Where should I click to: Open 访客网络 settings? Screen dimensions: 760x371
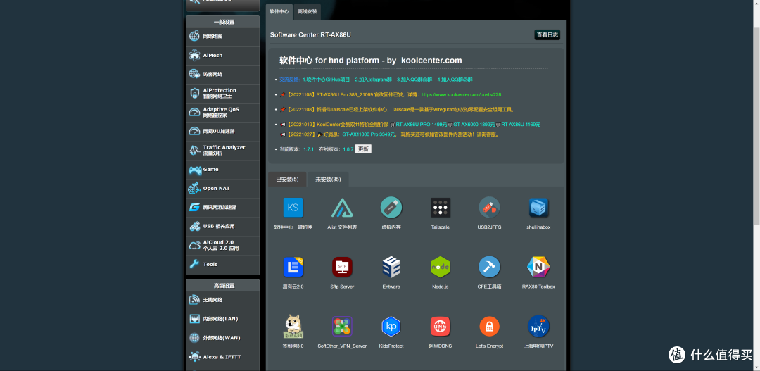(223, 74)
